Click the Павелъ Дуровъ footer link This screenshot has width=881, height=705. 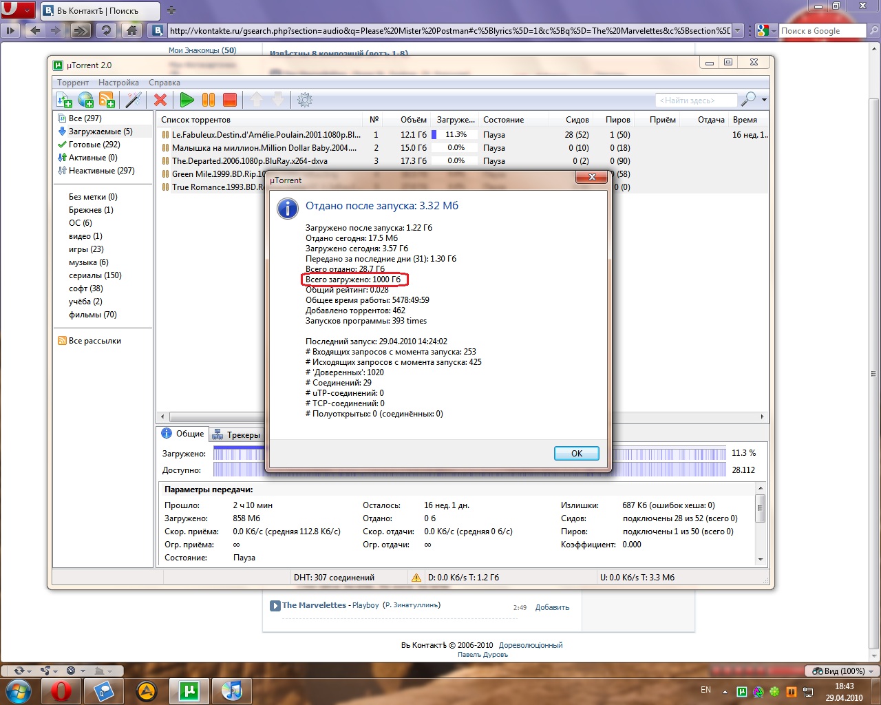(x=482, y=655)
